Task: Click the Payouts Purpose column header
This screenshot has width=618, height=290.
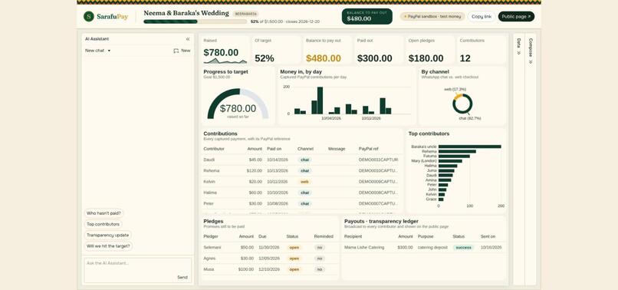Action: (426, 236)
